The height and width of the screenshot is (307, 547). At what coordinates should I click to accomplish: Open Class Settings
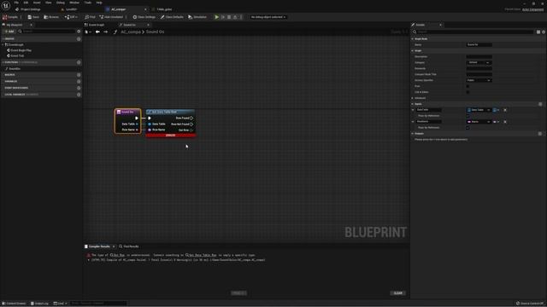(144, 17)
